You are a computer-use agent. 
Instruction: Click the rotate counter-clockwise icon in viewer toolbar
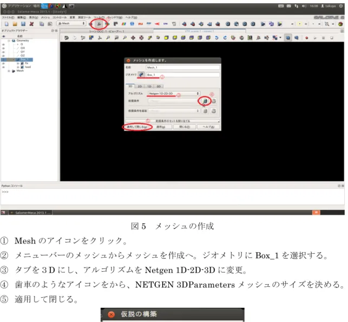[x=216, y=38]
